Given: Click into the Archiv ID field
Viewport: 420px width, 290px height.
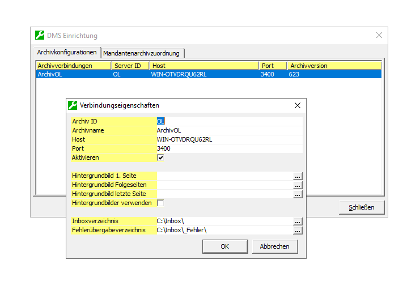Looking at the screenshot, I should [229, 121].
